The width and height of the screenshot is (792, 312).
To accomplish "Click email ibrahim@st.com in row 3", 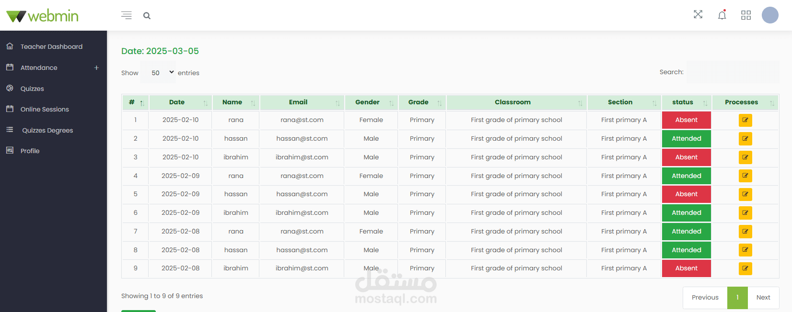I will [x=302, y=157].
